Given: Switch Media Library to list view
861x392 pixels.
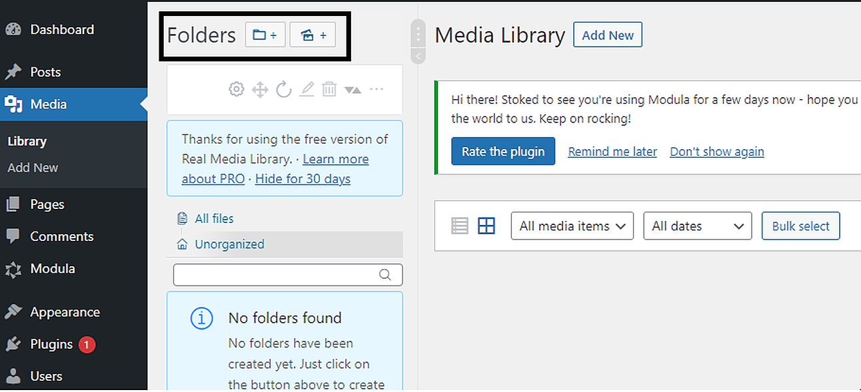Looking at the screenshot, I should pos(459,226).
